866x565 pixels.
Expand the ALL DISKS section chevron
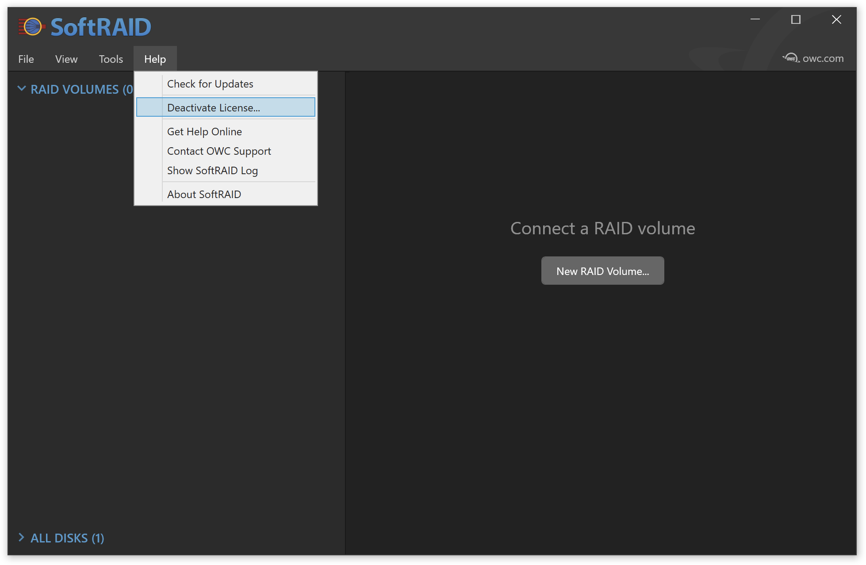tap(21, 538)
